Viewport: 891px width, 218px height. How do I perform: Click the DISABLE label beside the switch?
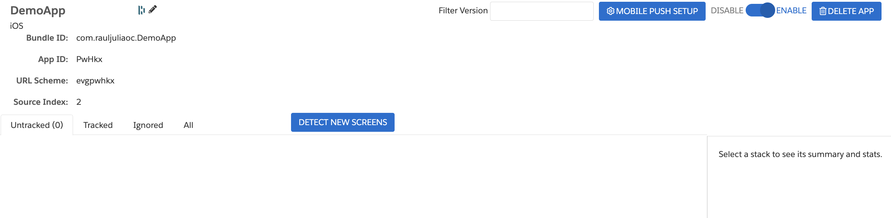point(727,11)
